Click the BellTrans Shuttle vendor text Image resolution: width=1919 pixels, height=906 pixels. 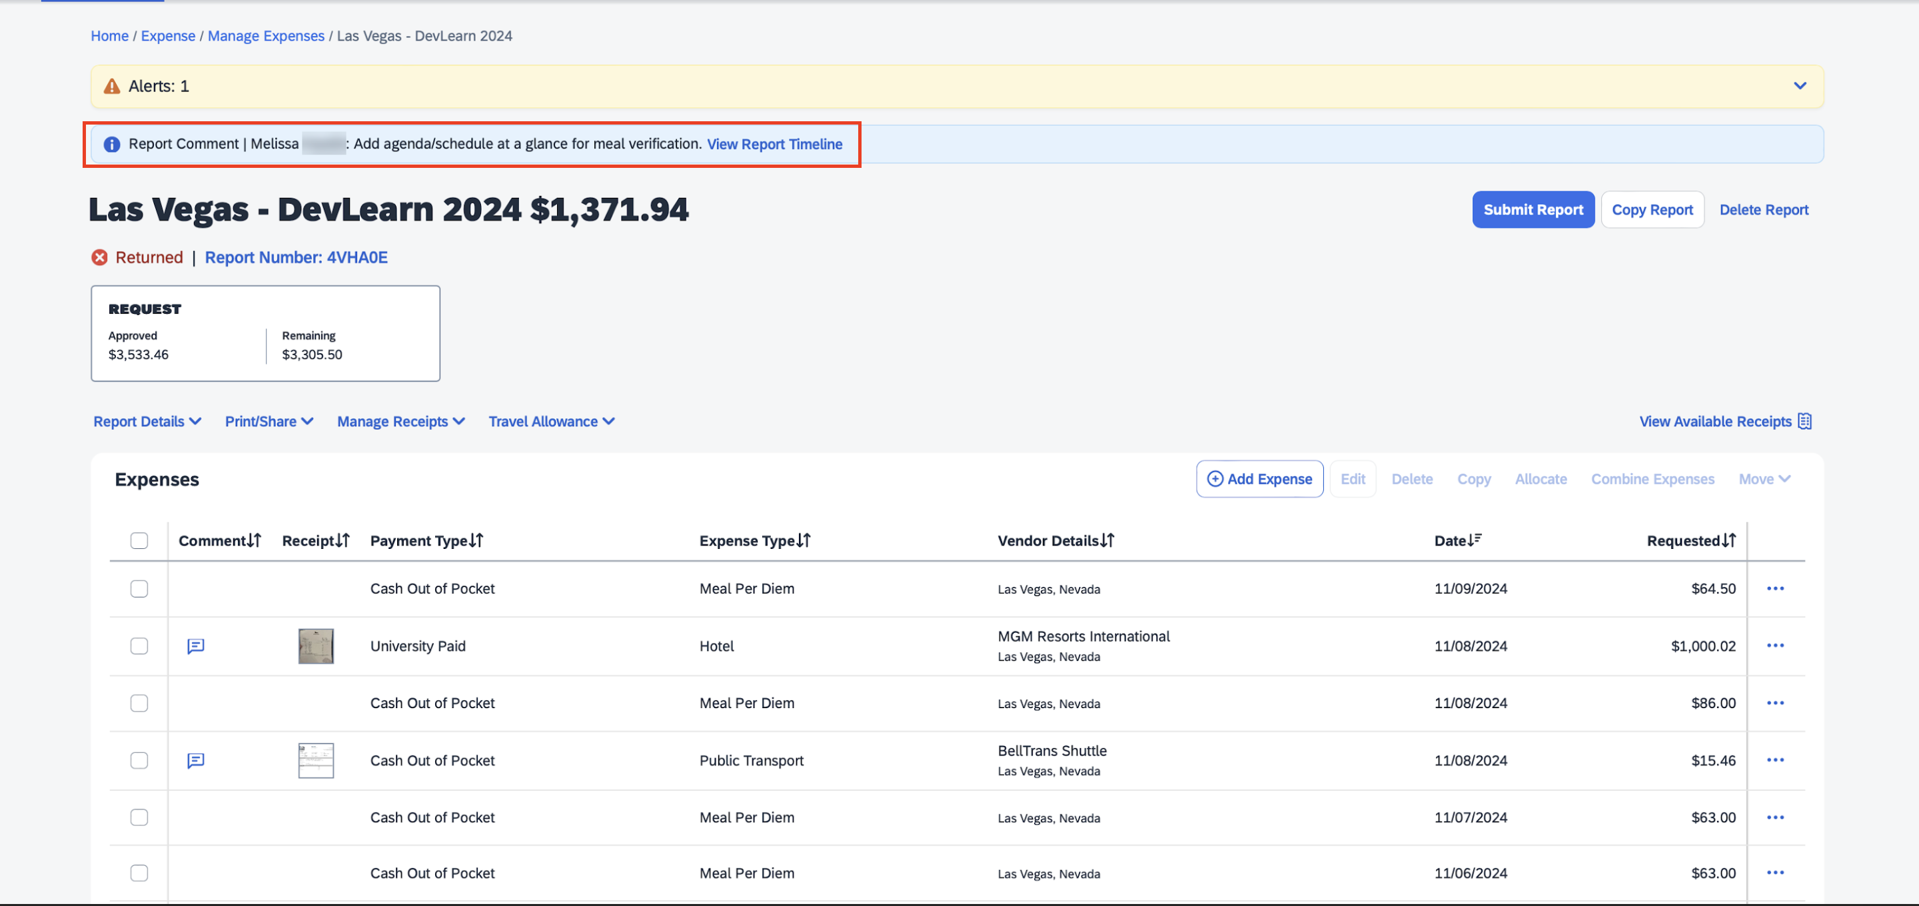[1052, 751]
